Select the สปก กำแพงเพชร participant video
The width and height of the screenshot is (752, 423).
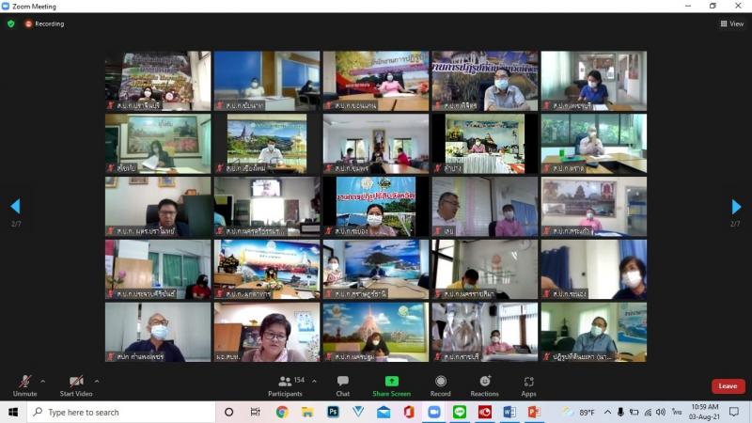[158, 332]
